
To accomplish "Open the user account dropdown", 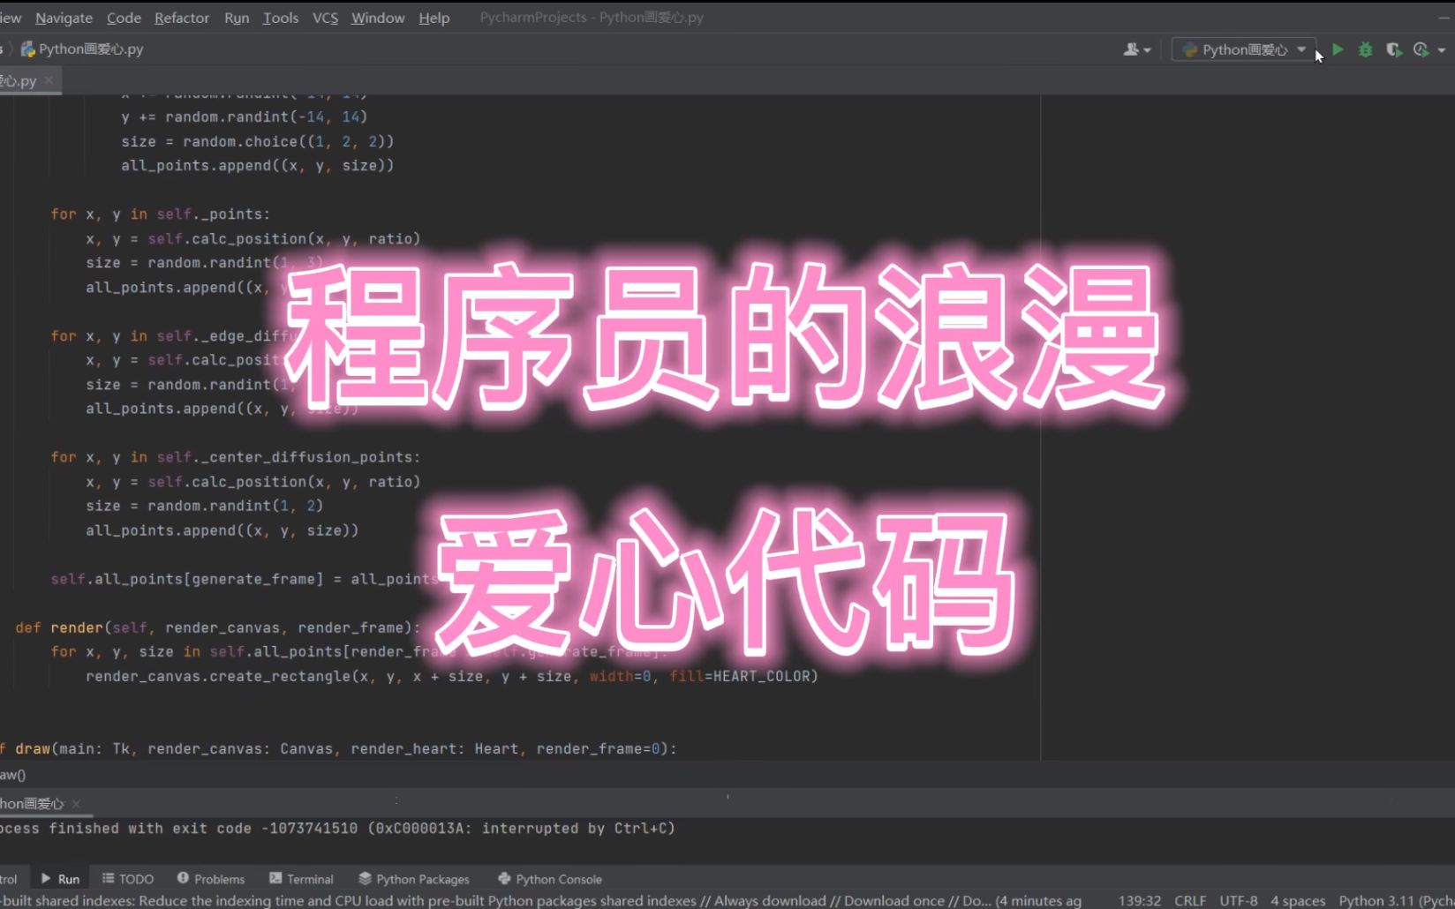I will pyautogui.click(x=1137, y=50).
